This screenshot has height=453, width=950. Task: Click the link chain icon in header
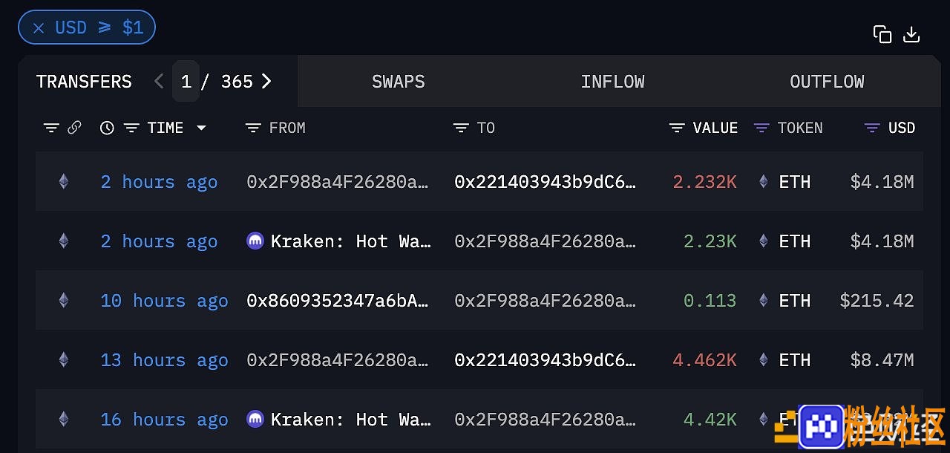coord(74,128)
